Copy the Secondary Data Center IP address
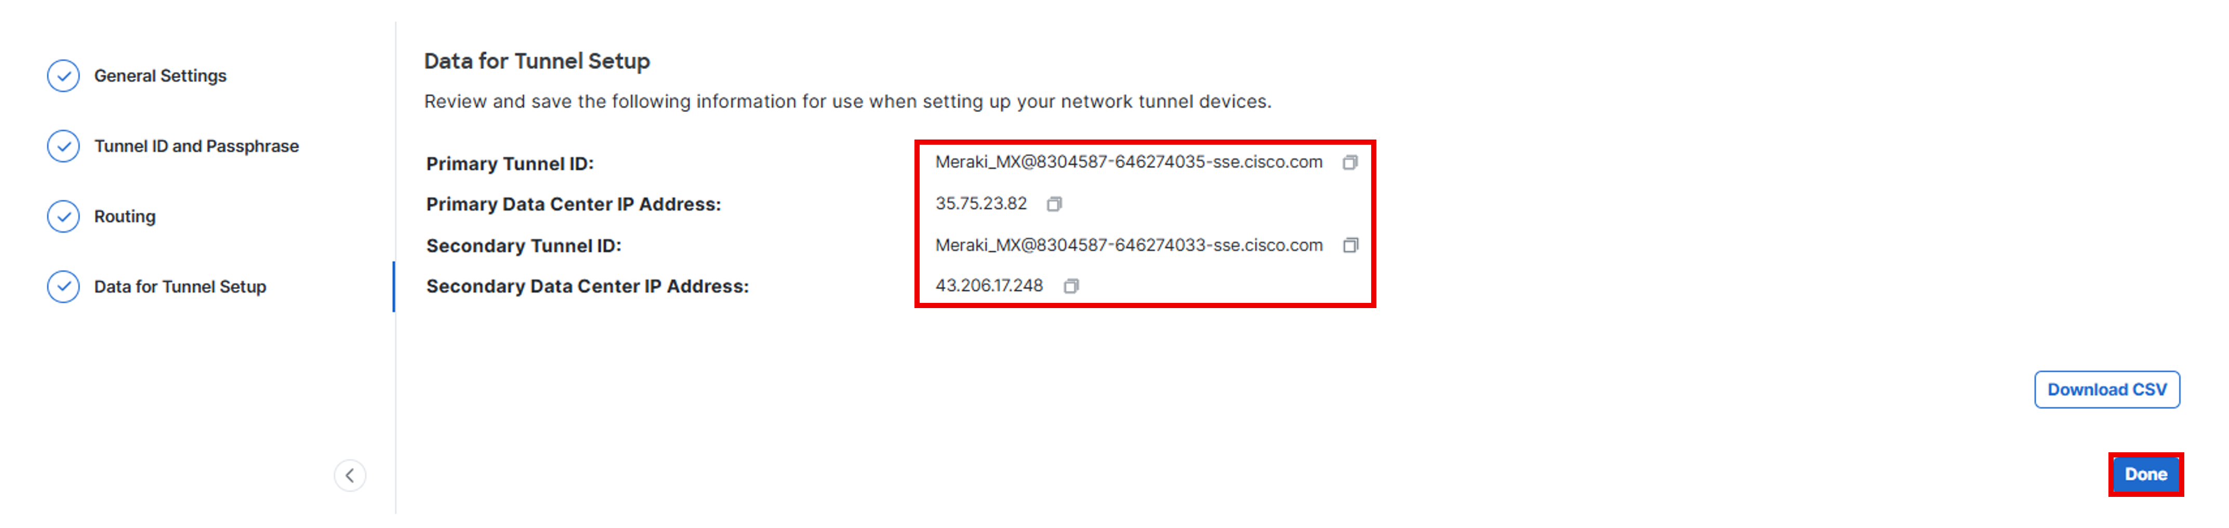2229x528 pixels. 1070,286
